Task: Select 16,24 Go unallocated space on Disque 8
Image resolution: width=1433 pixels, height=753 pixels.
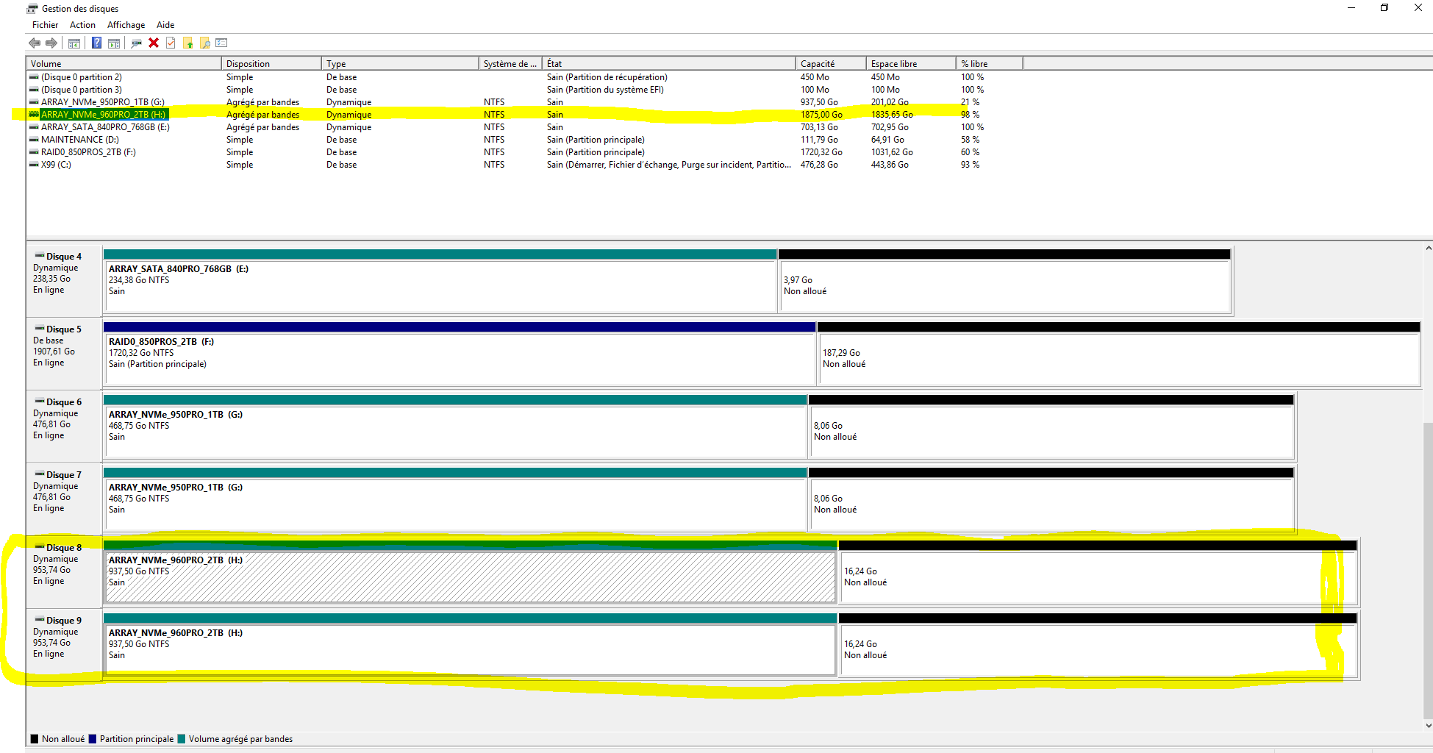Action: coord(1098,572)
